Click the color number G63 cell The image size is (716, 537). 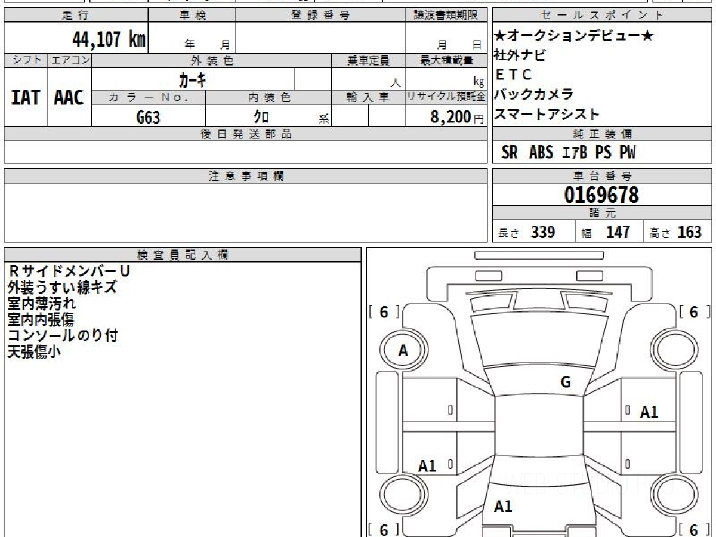click(149, 118)
